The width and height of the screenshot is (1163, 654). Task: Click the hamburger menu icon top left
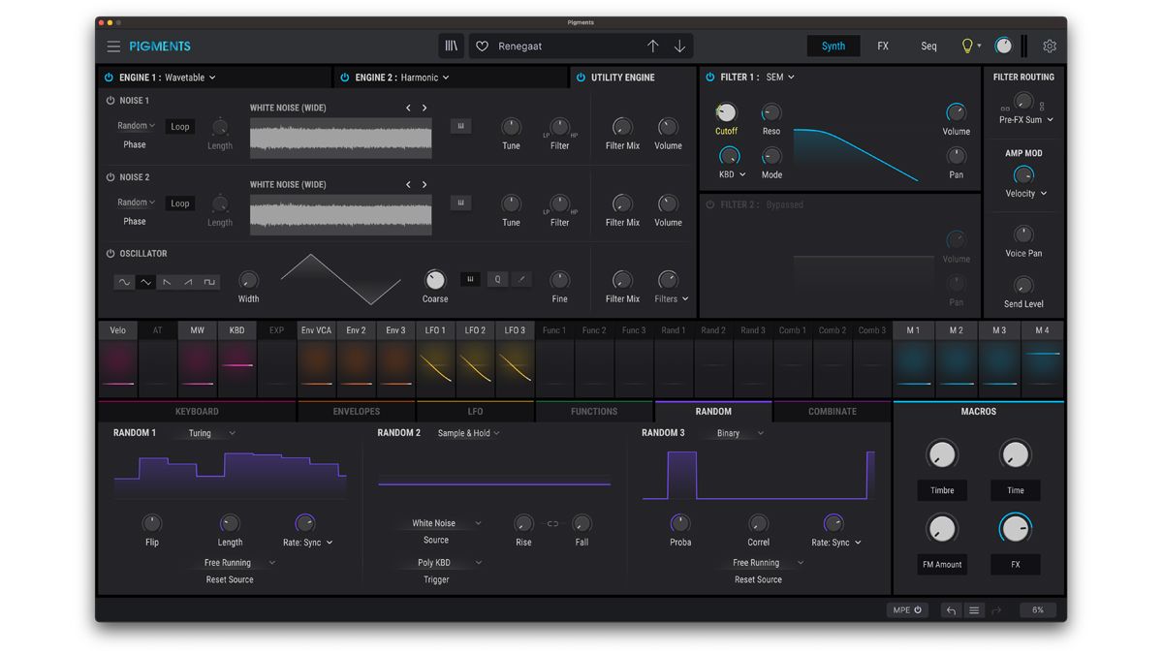(113, 46)
